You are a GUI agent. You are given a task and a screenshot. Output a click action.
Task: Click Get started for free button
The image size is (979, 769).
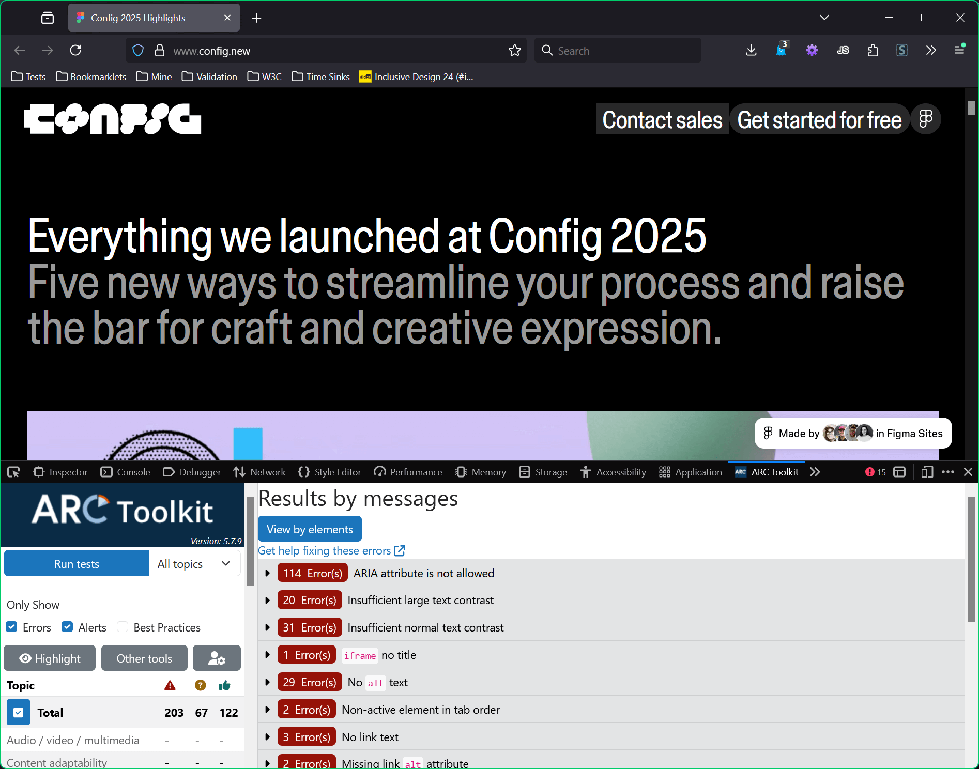point(819,119)
